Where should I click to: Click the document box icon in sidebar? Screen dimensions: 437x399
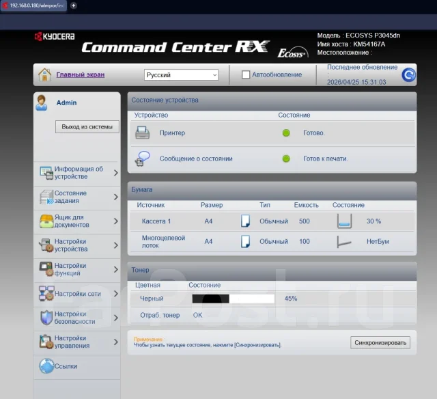[x=46, y=221]
